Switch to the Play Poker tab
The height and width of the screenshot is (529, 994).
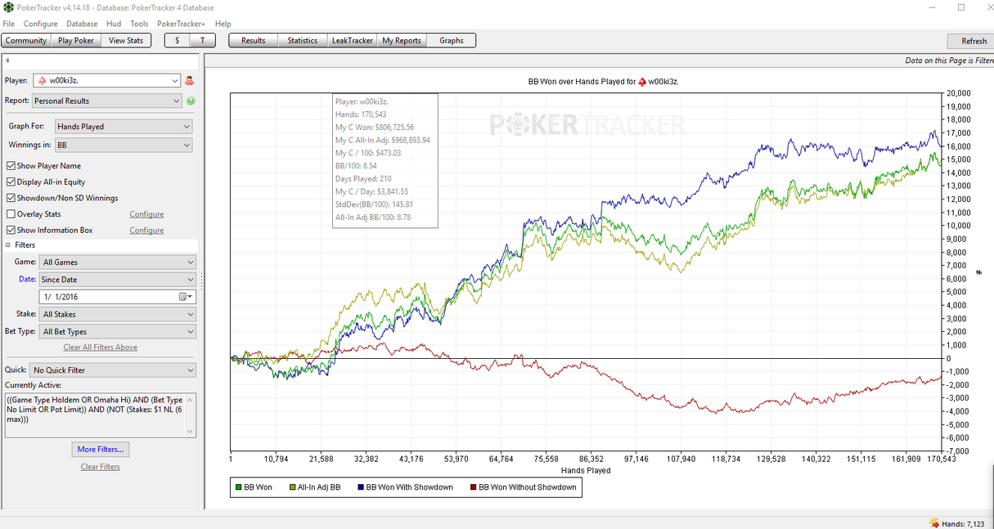click(76, 40)
